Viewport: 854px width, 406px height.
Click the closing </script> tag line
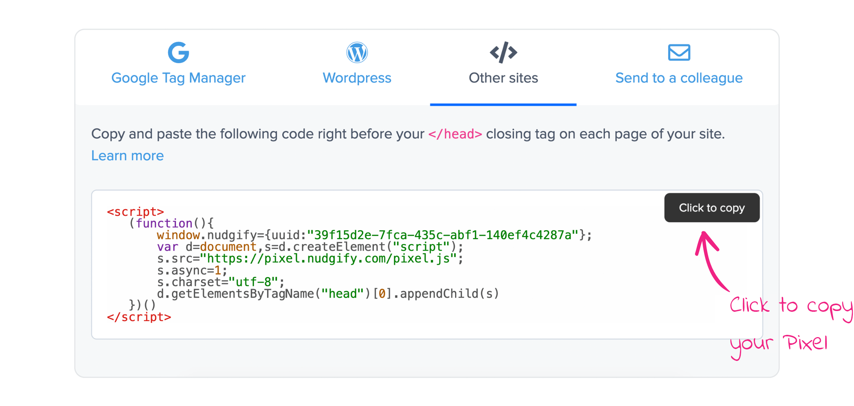click(139, 317)
